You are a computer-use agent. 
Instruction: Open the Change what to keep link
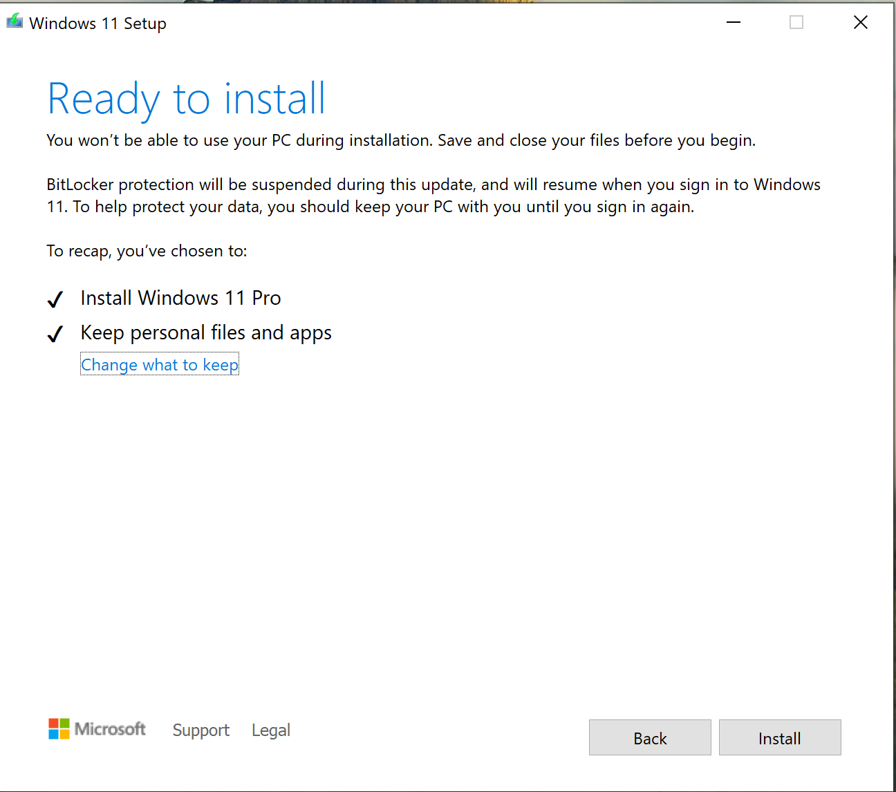(160, 365)
